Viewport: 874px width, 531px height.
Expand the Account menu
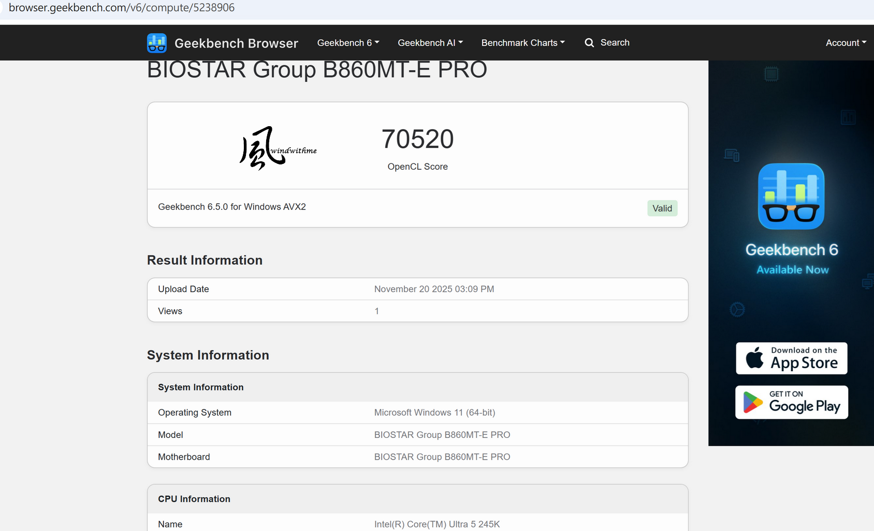click(x=846, y=43)
